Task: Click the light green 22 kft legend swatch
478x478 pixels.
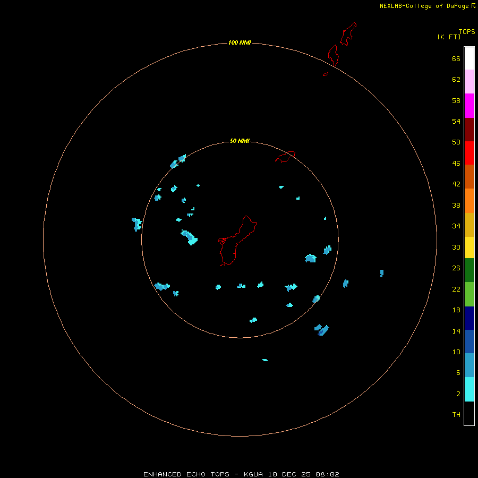Action: point(469,294)
